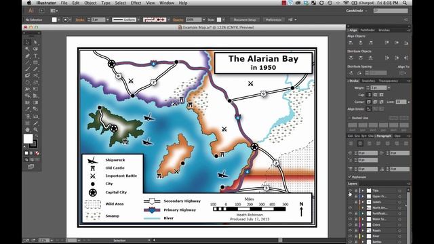434x244 pixels.
Task: Click the search field in application bar
Action: click(x=391, y=11)
